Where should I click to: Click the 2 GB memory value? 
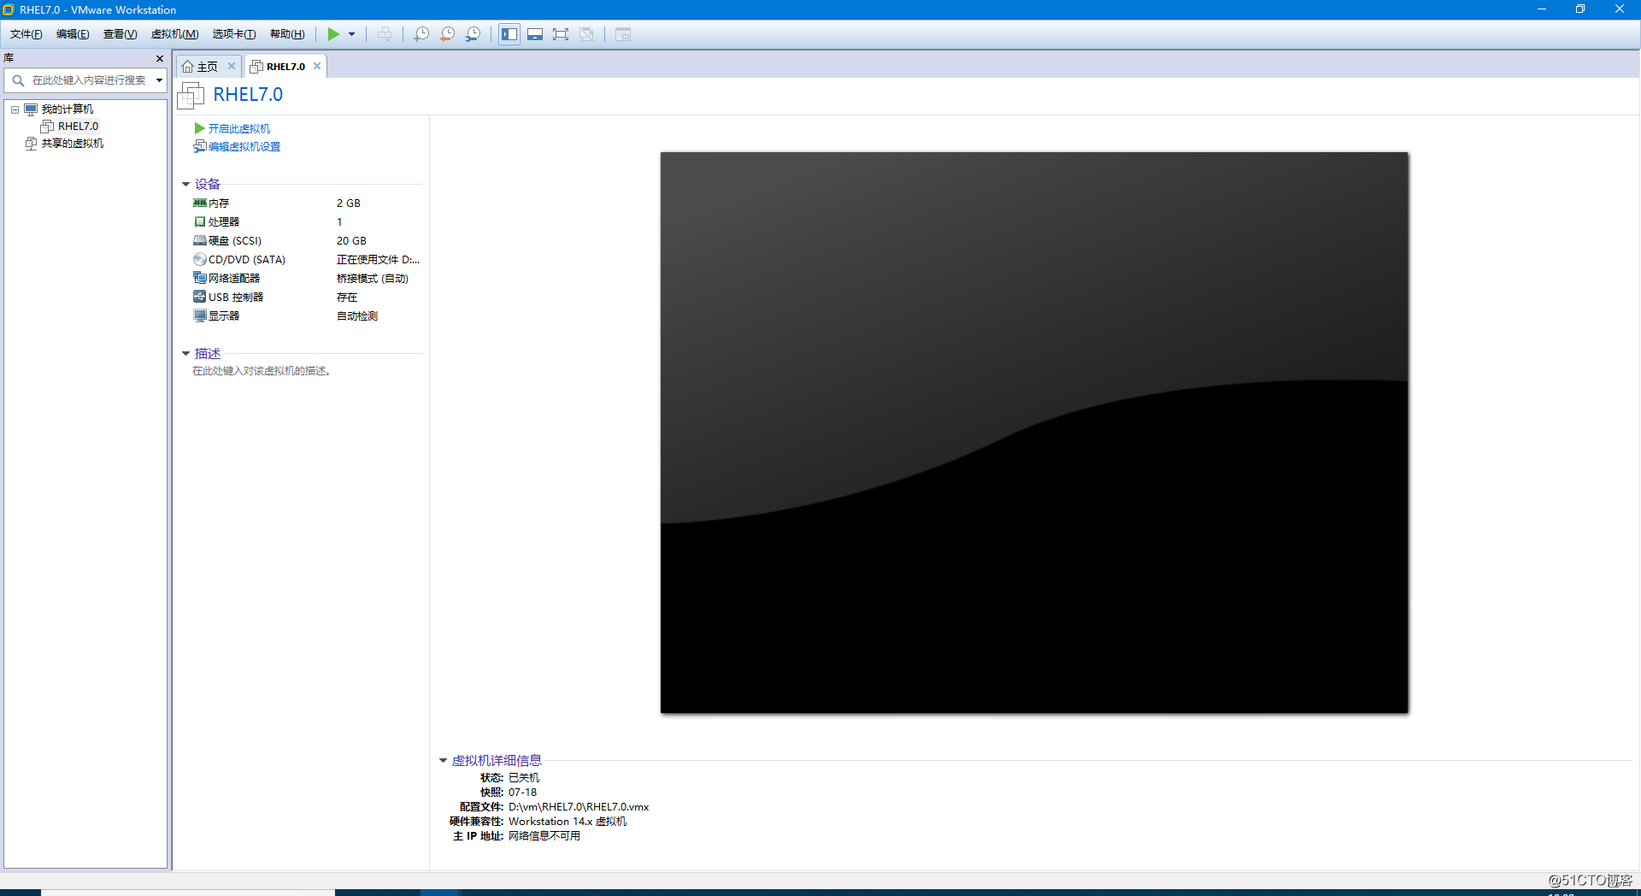click(349, 203)
